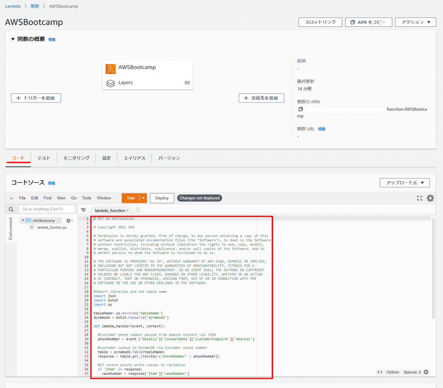Open the モニタリング tab

tap(76, 158)
